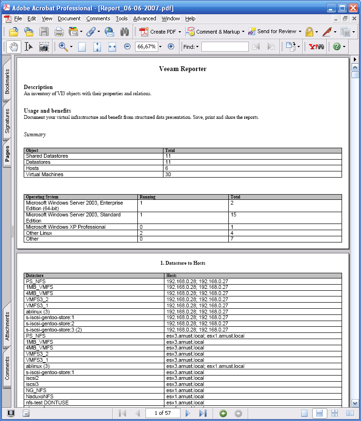Screen dimensions: 361x421
Task: Click the grey Next View arrow
Action: [238, 413]
